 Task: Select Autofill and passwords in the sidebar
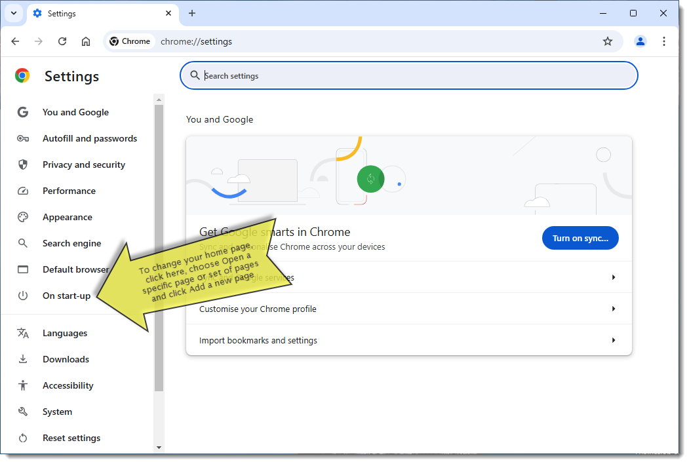pyautogui.click(x=89, y=138)
